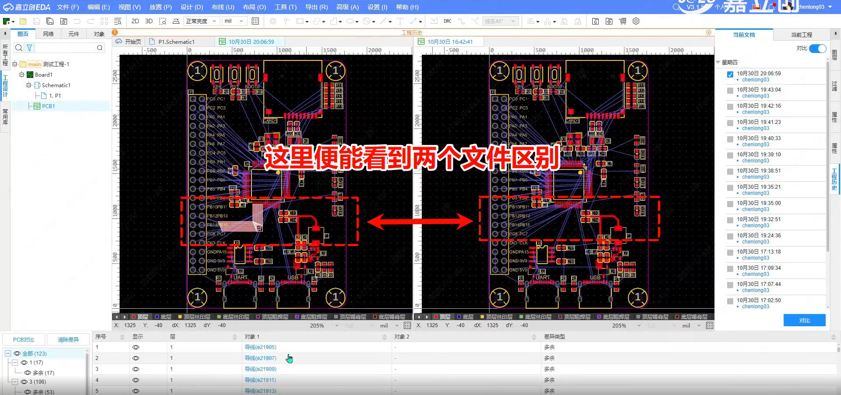Screen dimensions: 841x395
Task: Open the 布线 (U) menu
Action: (223, 7)
